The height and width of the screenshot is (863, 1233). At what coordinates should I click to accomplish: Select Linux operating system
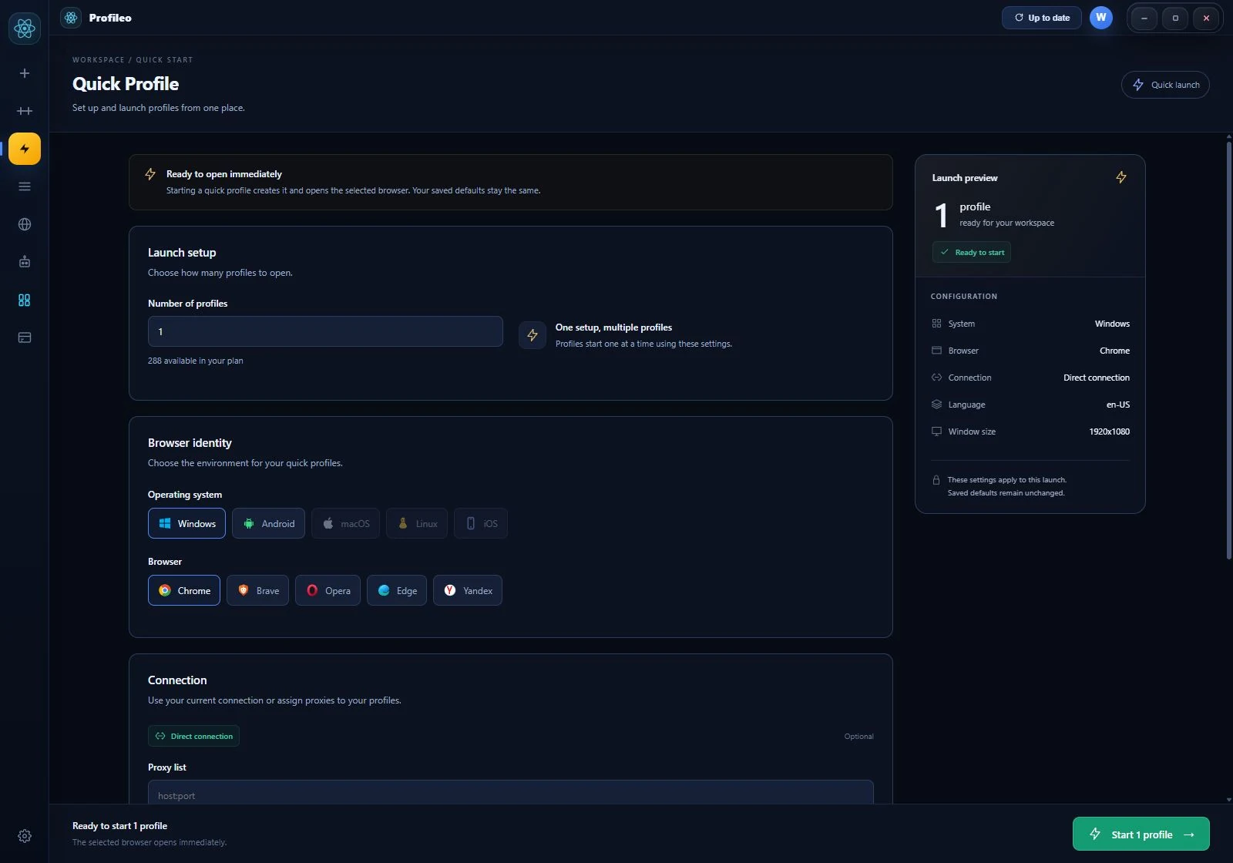[x=417, y=523]
